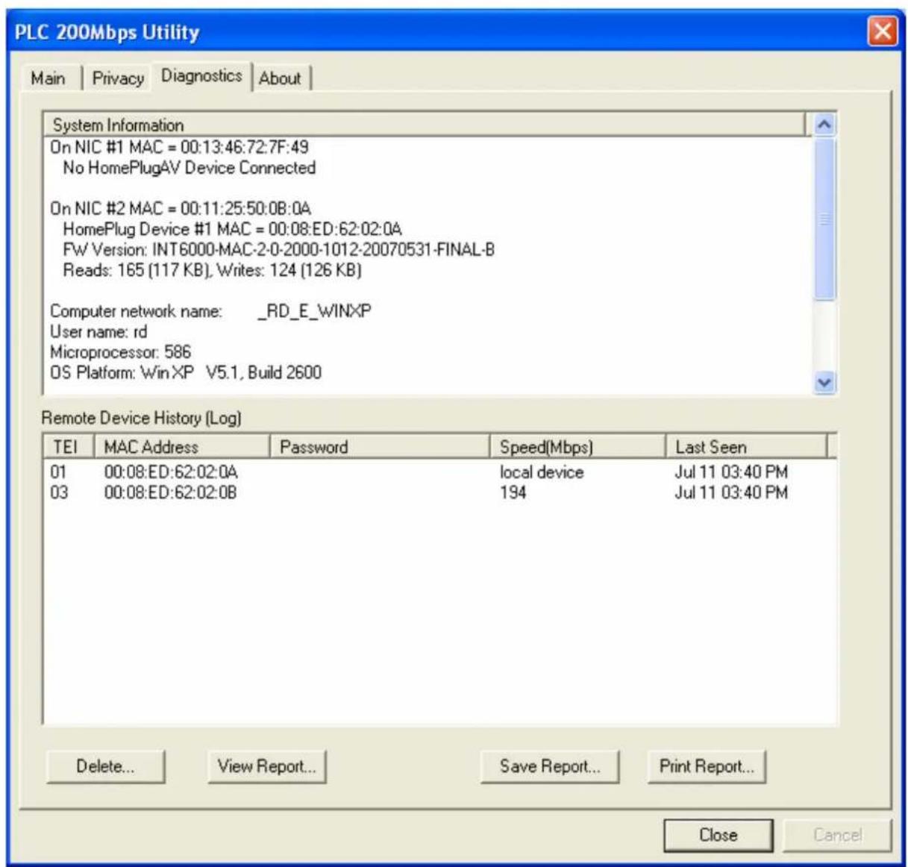This screenshot has height=867, width=908.
Task: Click TEI value 03
Action: coord(59,492)
